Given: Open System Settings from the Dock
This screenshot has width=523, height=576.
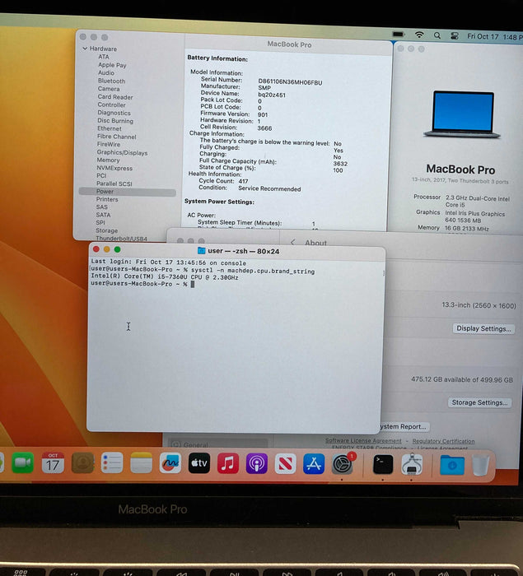Looking at the screenshot, I should pos(343,464).
